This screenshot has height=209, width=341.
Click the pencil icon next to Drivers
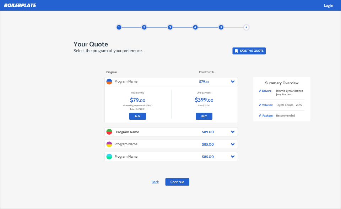(x=260, y=91)
